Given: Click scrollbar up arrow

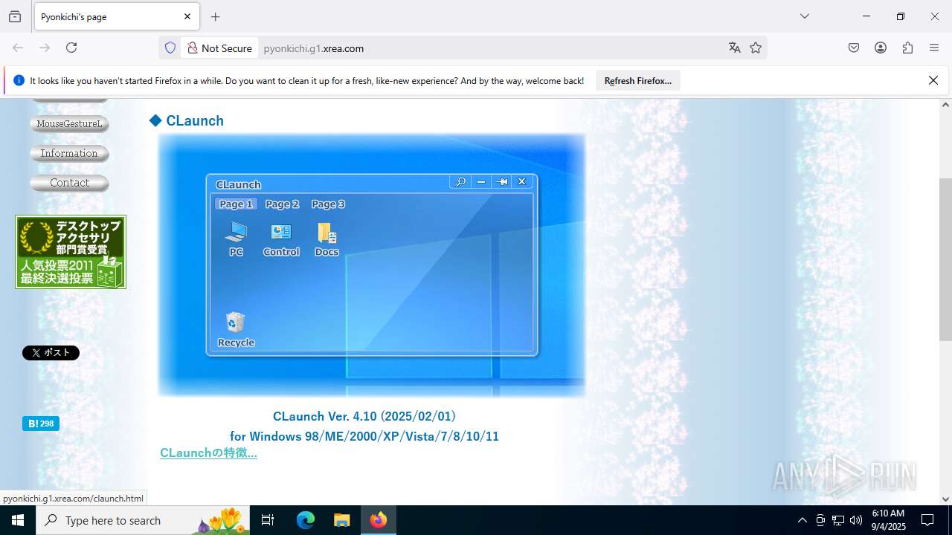Looking at the screenshot, I should (946, 105).
